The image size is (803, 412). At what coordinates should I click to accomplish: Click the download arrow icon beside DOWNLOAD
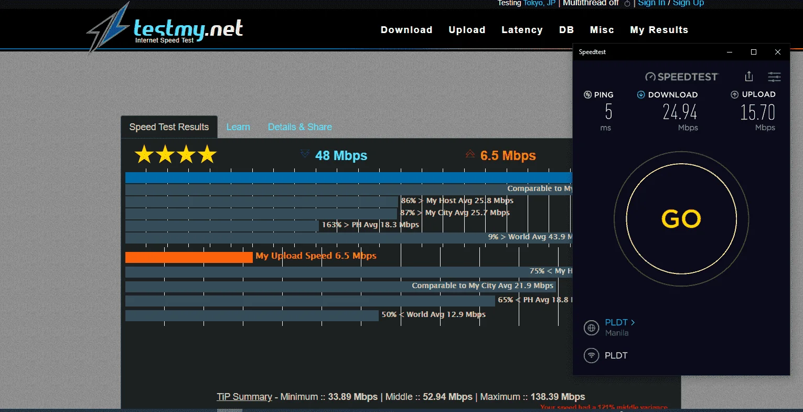[640, 94]
